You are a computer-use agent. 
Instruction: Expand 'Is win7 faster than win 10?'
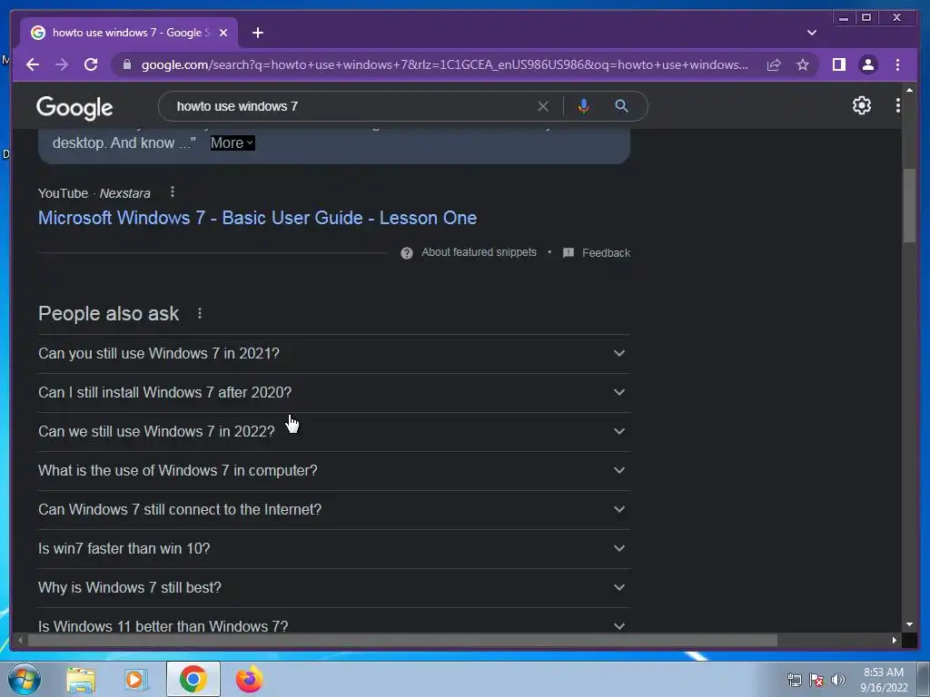click(x=333, y=549)
